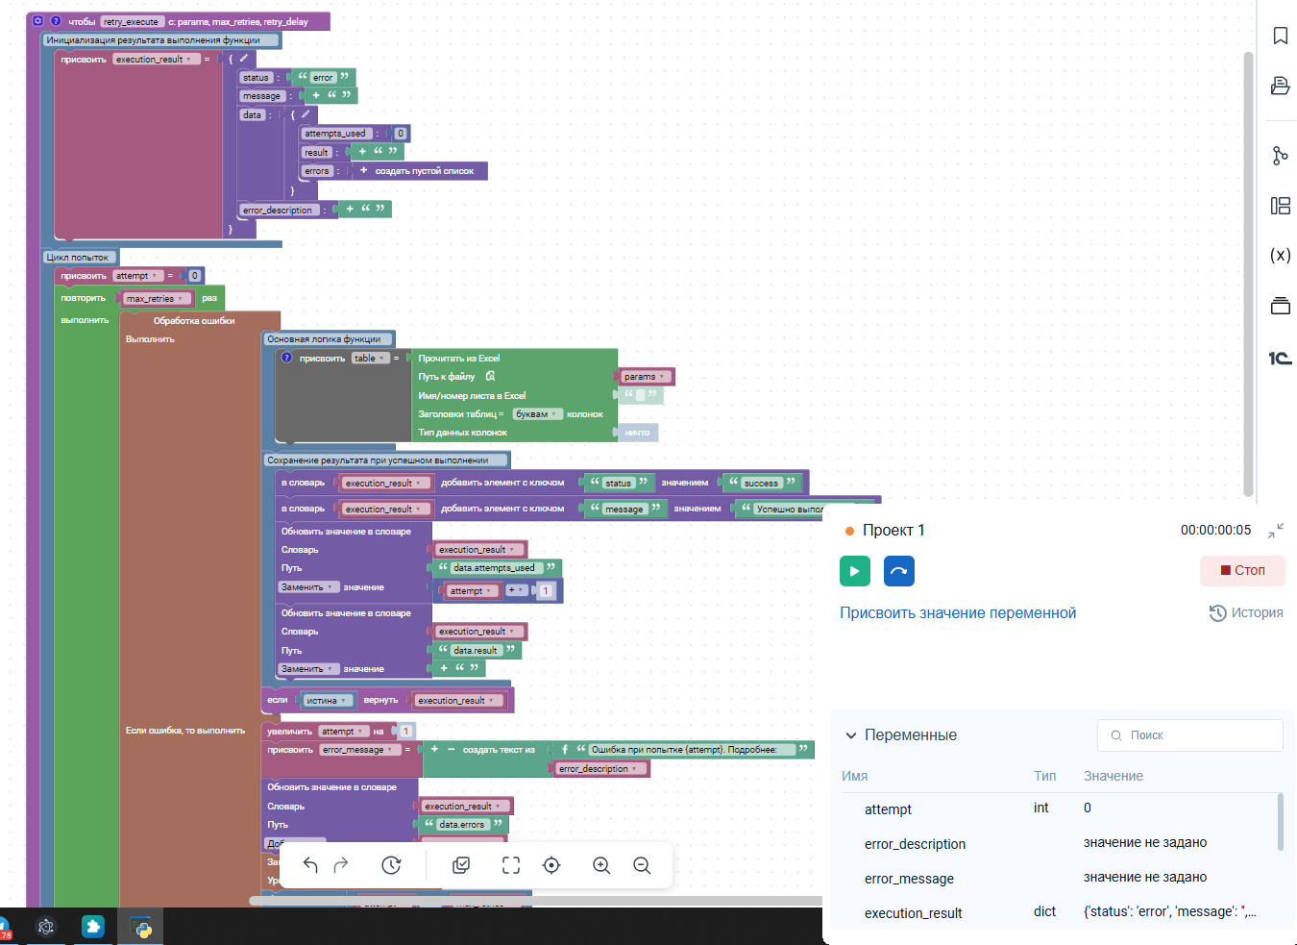Viewport: 1297px width, 945px height.
Task: Zoom in on the block canvas
Action: click(x=601, y=865)
